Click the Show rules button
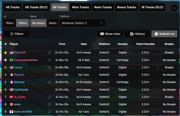Viewport: 180px width, 116px height. tap(110, 34)
